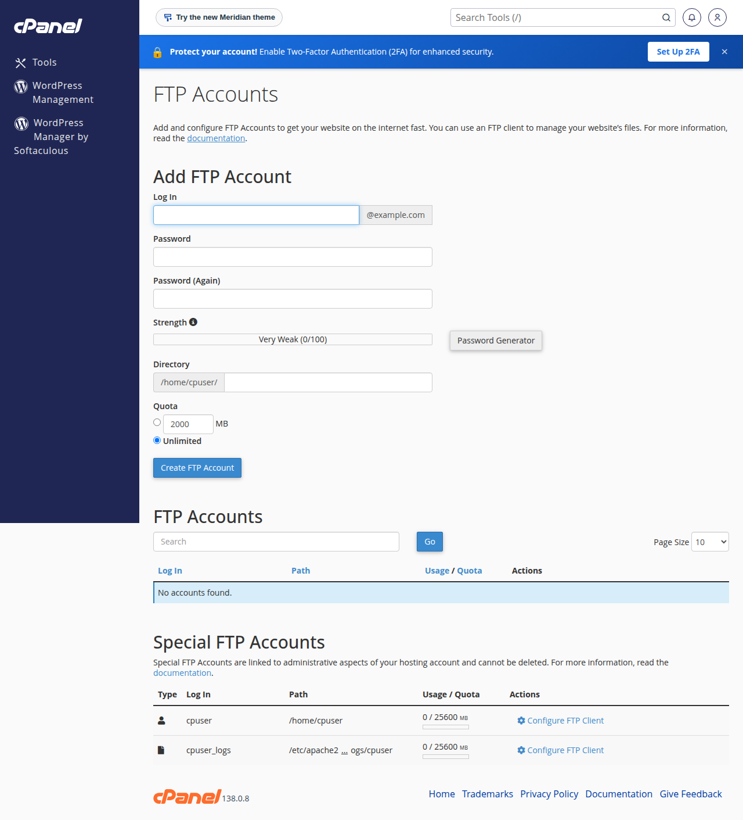Click the Password (Again) field

tap(293, 299)
